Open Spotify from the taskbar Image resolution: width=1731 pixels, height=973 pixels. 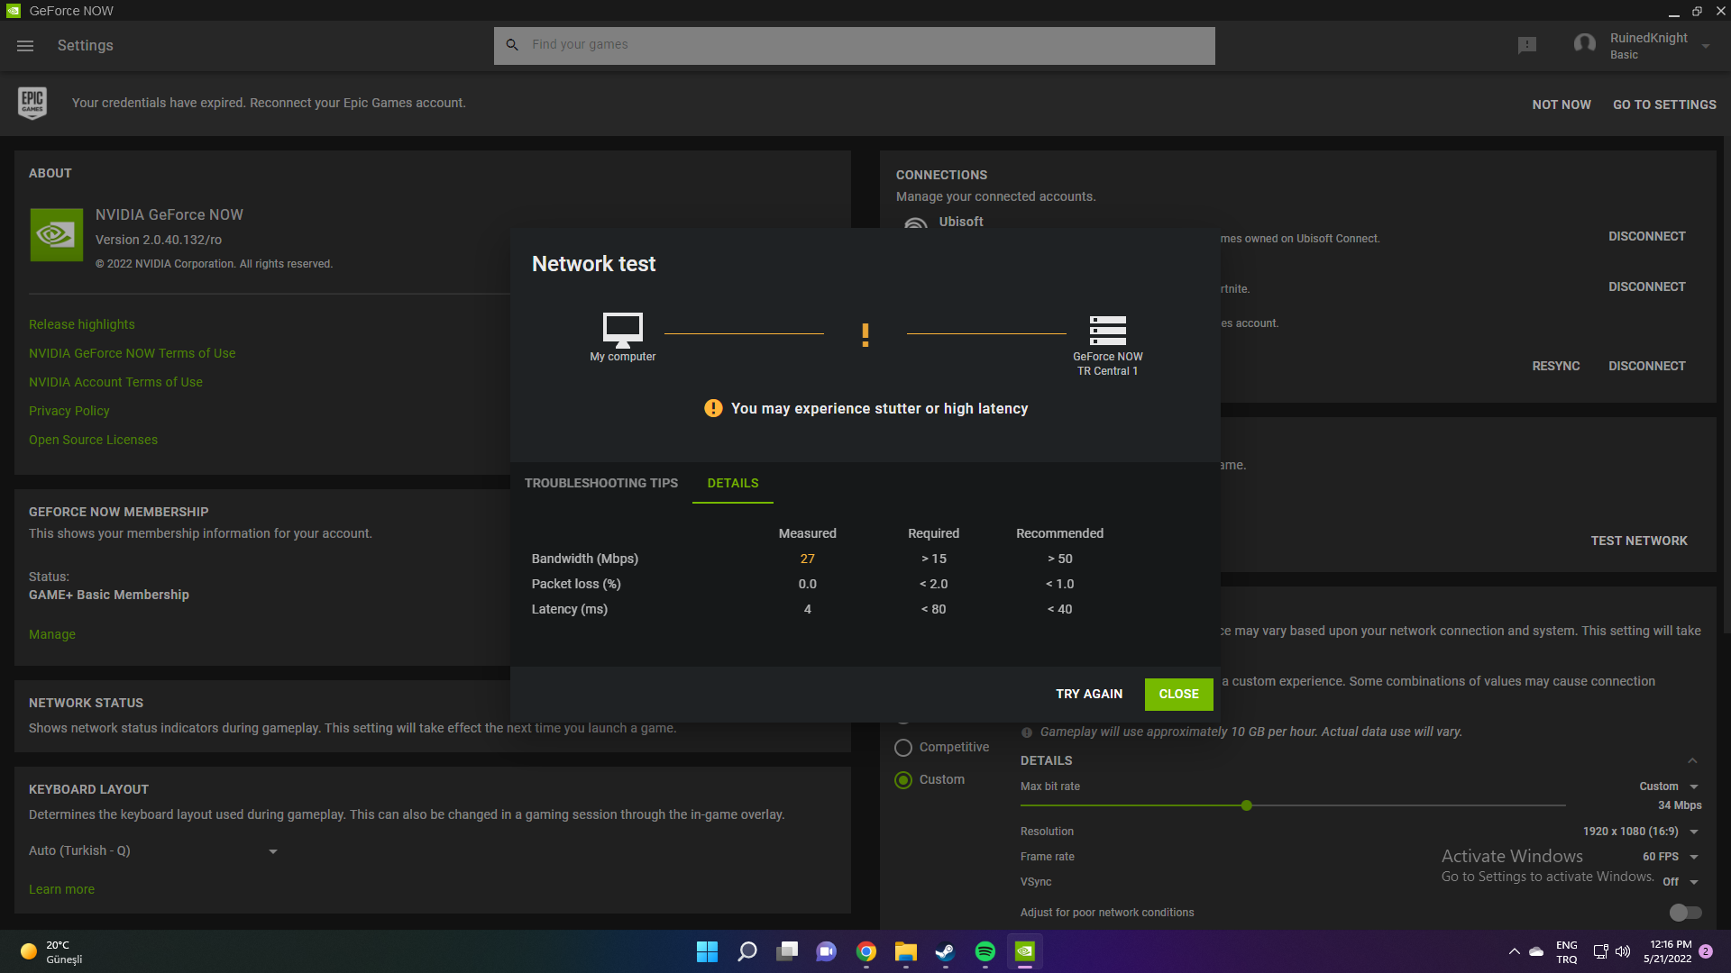(985, 951)
